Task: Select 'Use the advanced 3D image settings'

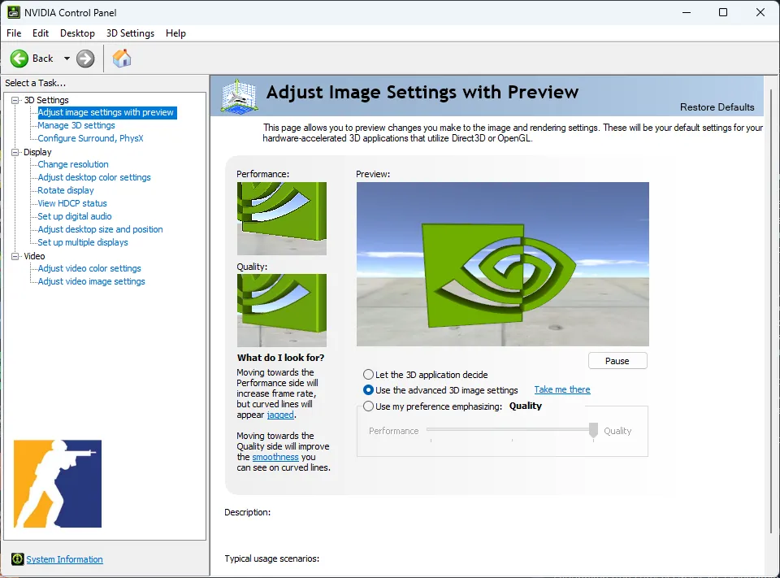Action: coord(369,390)
